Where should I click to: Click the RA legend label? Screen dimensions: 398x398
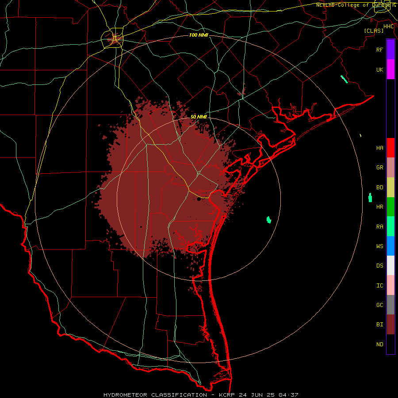point(379,227)
